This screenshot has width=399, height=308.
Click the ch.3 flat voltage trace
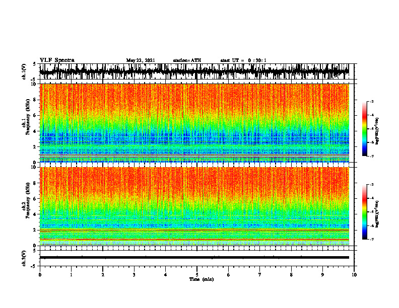194,258
